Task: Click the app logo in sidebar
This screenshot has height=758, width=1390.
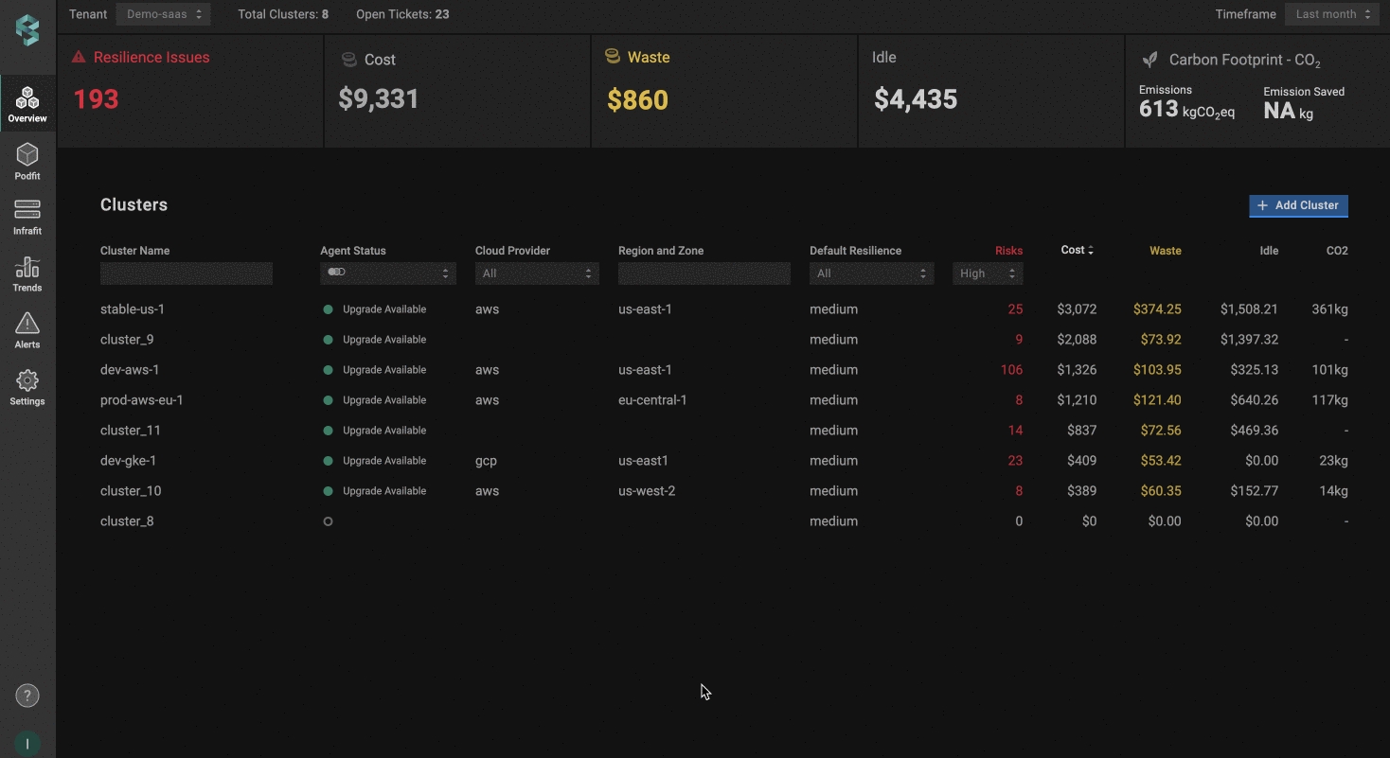Action: [27, 30]
